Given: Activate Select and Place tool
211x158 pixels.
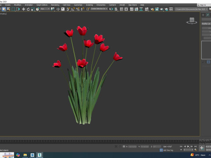Looking at the screenshot, I should [x=37, y=9].
